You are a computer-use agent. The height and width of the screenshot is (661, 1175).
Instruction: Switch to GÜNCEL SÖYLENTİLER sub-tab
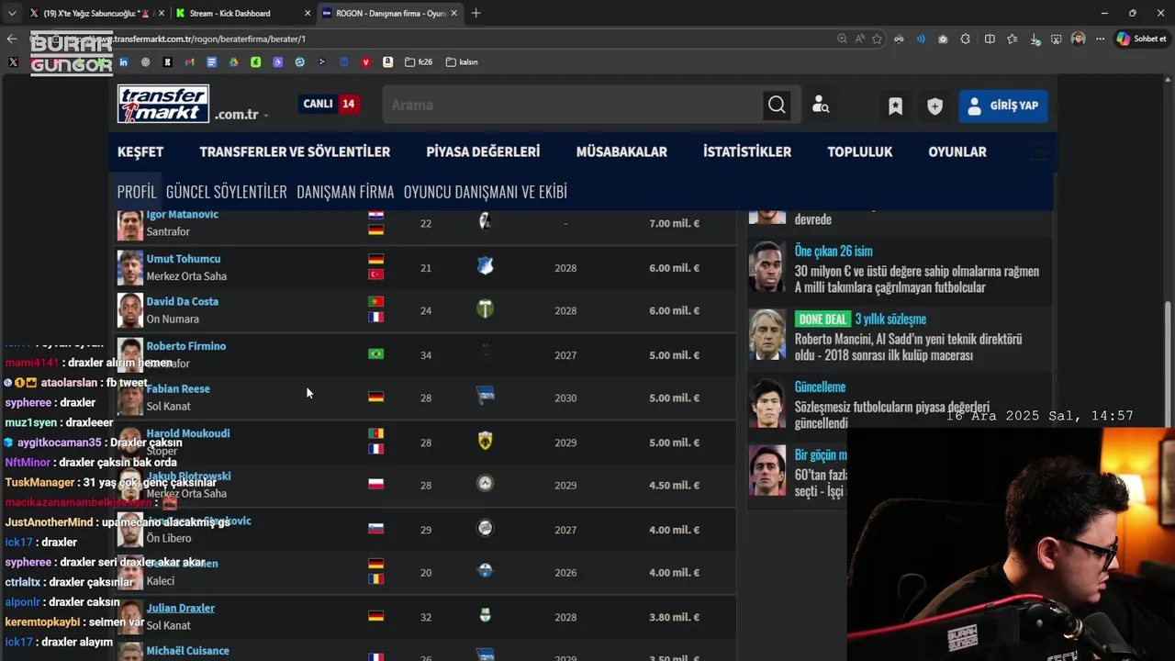[227, 192]
